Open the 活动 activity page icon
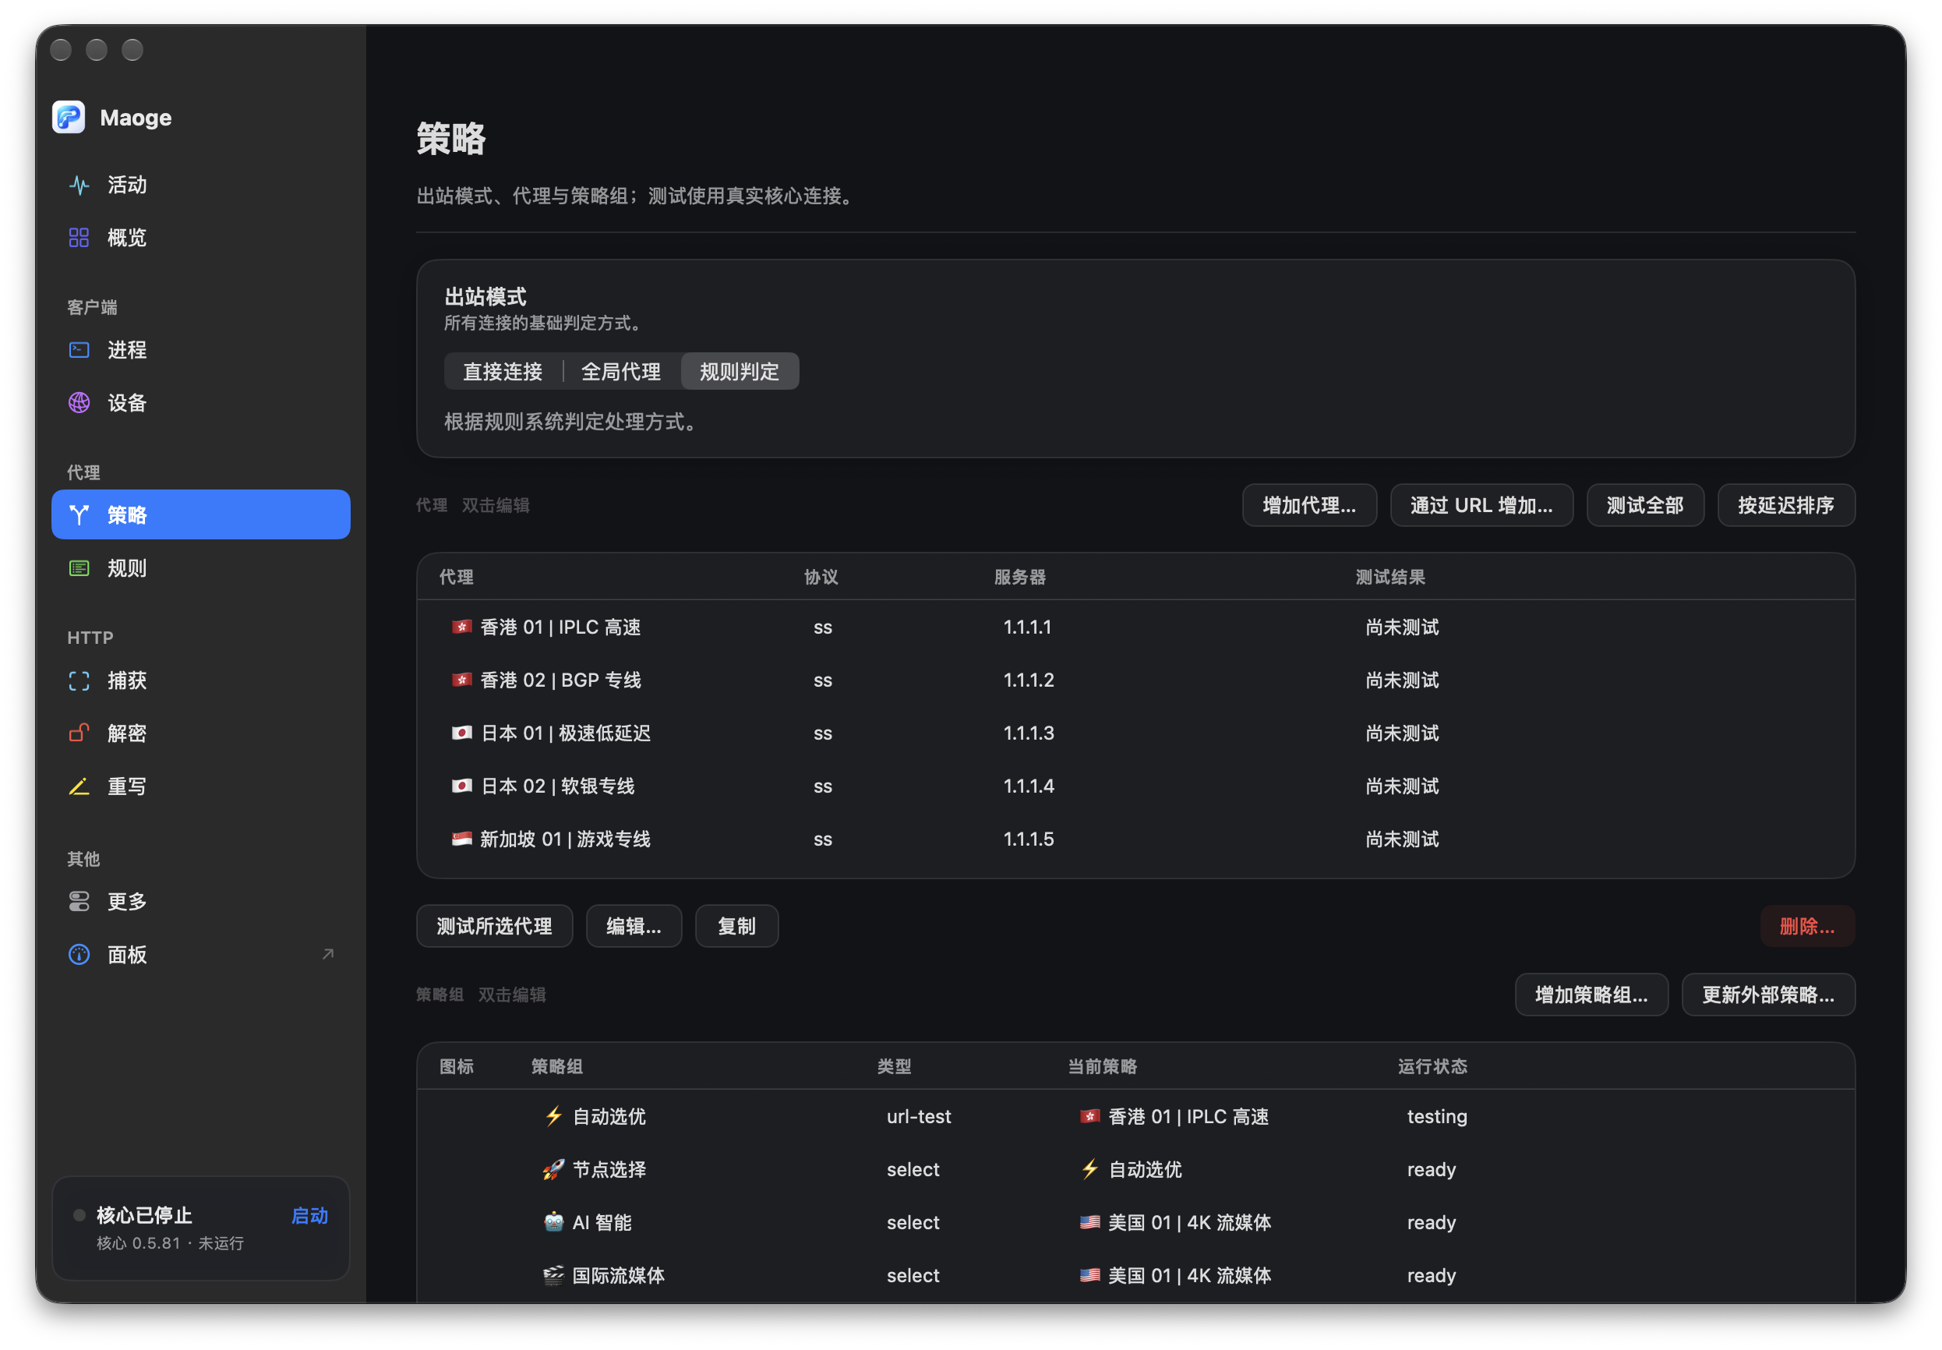 click(x=79, y=185)
